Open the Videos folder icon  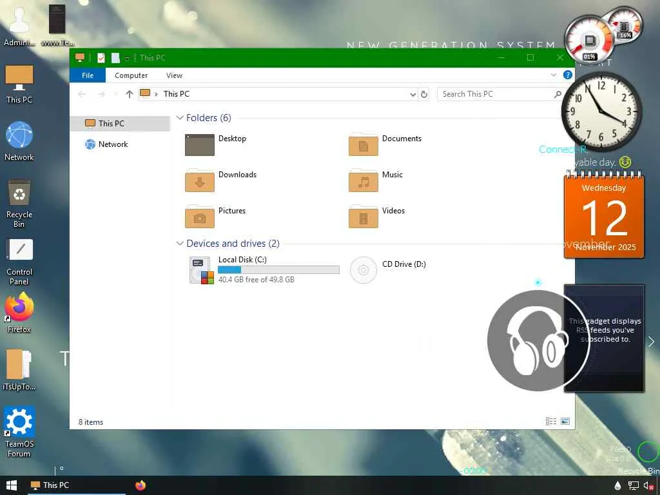coord(364,217)
